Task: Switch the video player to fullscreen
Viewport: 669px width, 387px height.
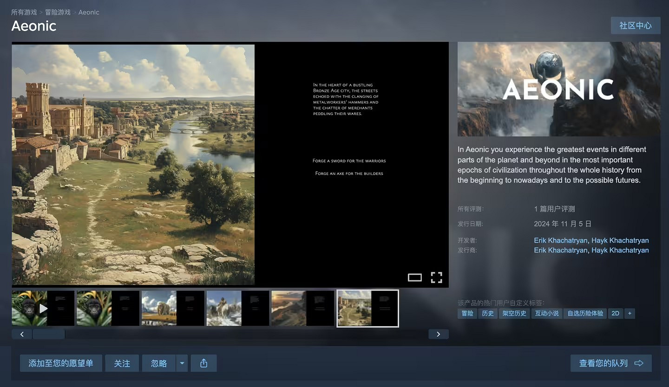Action: [436, 277]
